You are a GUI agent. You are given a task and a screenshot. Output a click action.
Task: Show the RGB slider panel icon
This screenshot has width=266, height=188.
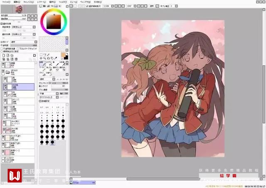click(44, 6)
